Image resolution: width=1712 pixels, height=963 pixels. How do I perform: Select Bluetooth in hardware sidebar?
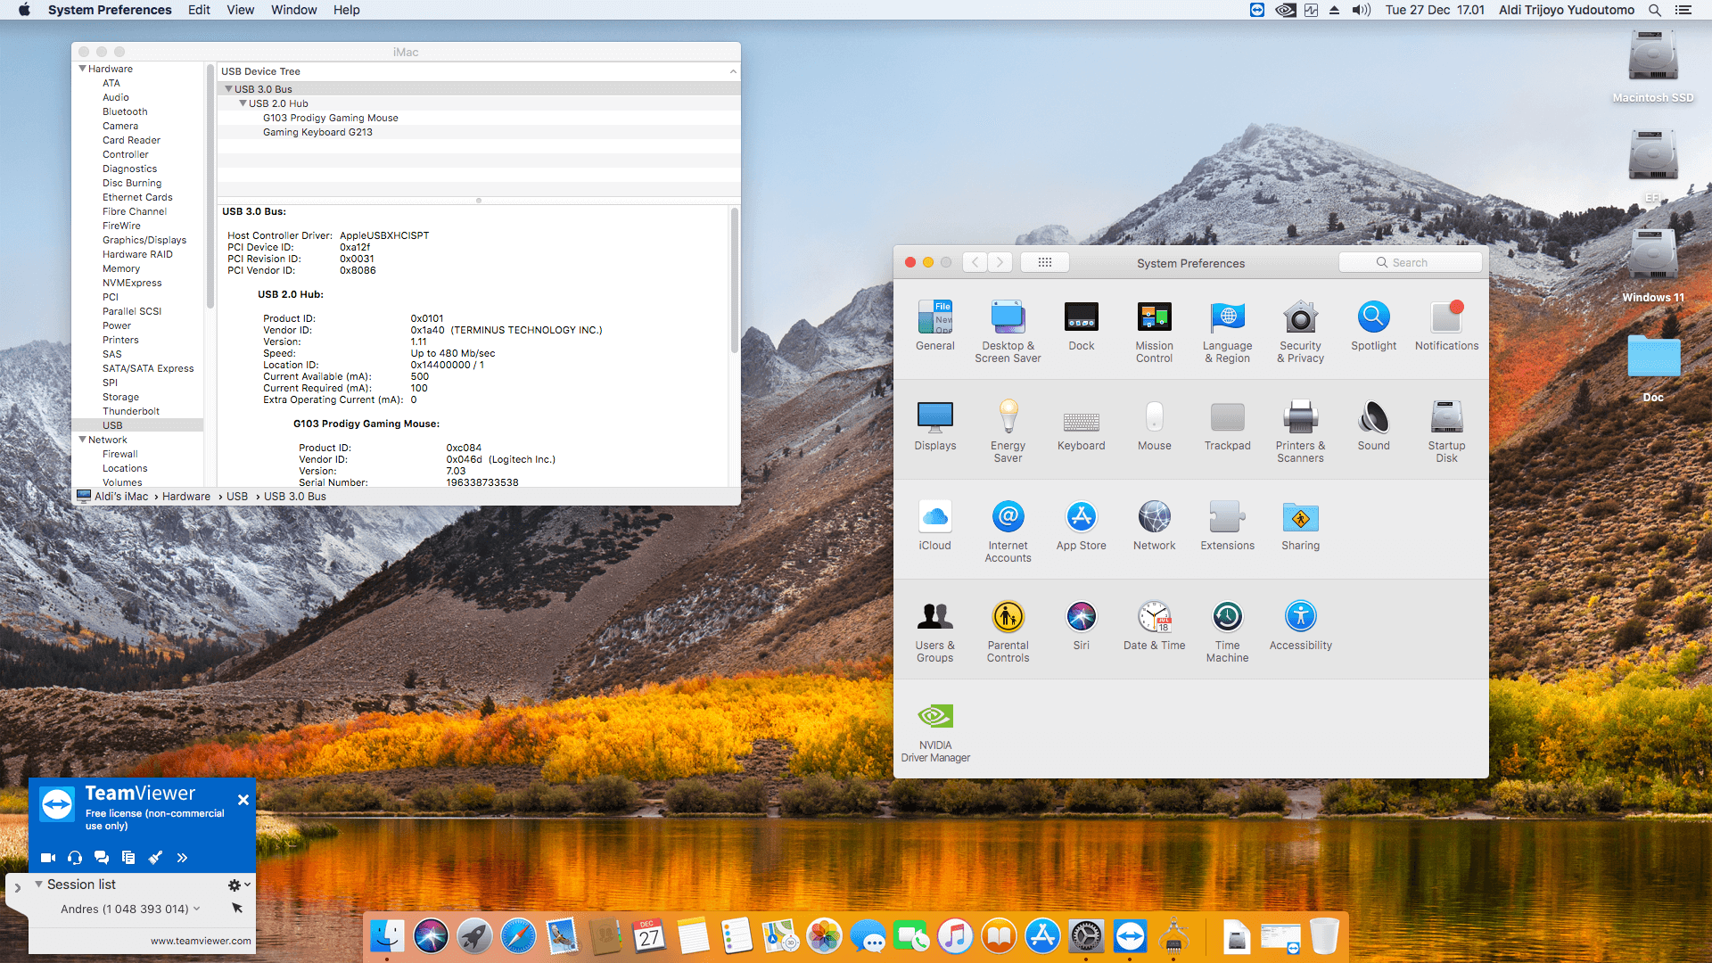tap(125, 111)
